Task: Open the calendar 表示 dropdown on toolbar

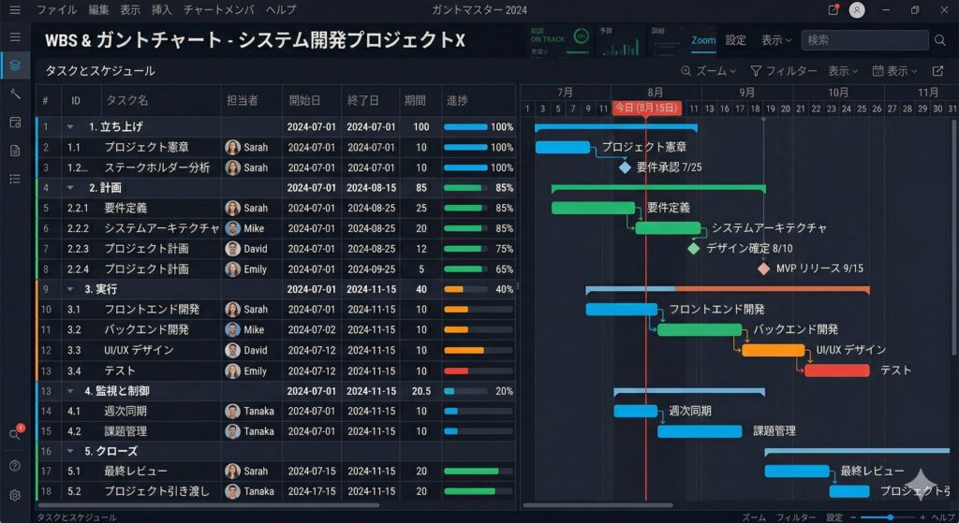Action: tap(894, 71)
